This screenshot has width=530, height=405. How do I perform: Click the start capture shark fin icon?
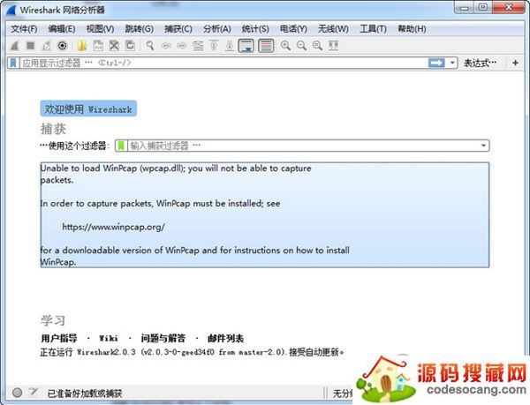click(14, 46)
